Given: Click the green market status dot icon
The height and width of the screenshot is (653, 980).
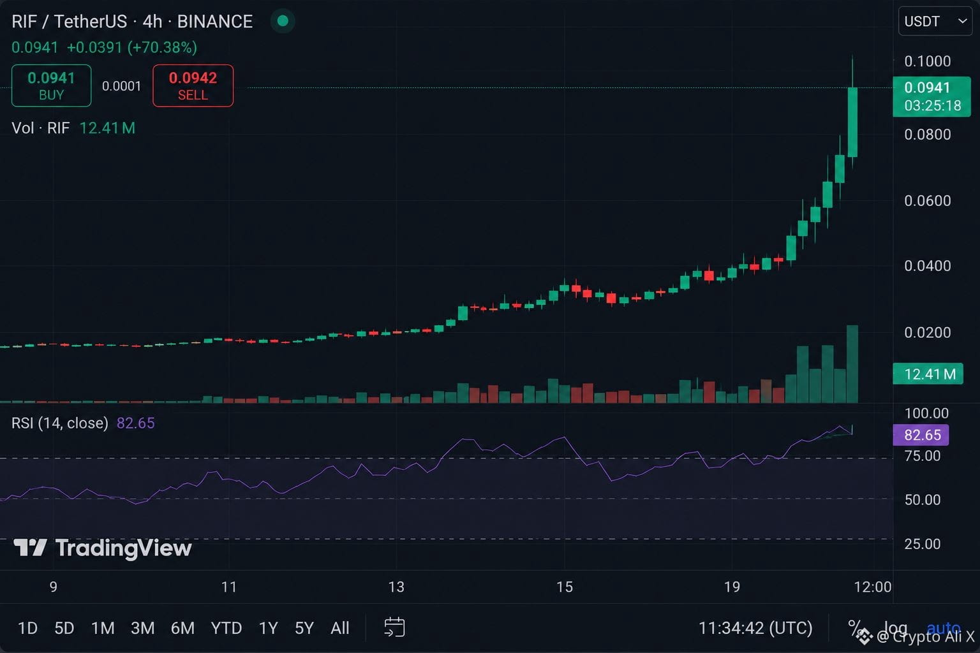Looking at the screenshot, I should pos(283,21).
